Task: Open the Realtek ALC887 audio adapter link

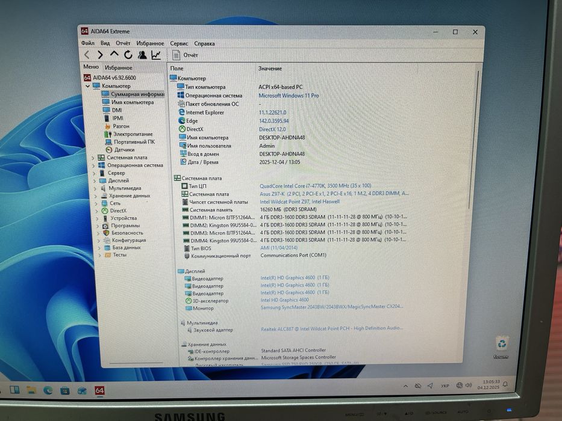Action: (x=332, y=328)
